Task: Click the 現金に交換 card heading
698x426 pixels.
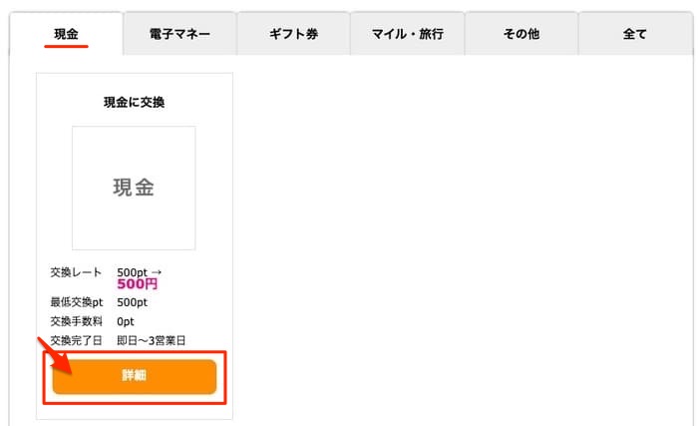Action: [134, 102]
